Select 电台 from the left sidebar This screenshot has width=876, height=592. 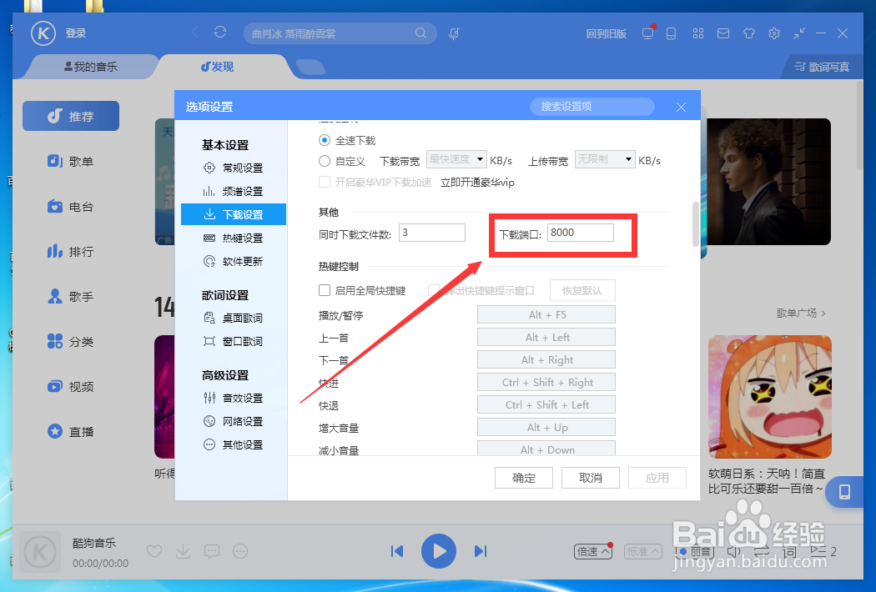coord(71,206)
